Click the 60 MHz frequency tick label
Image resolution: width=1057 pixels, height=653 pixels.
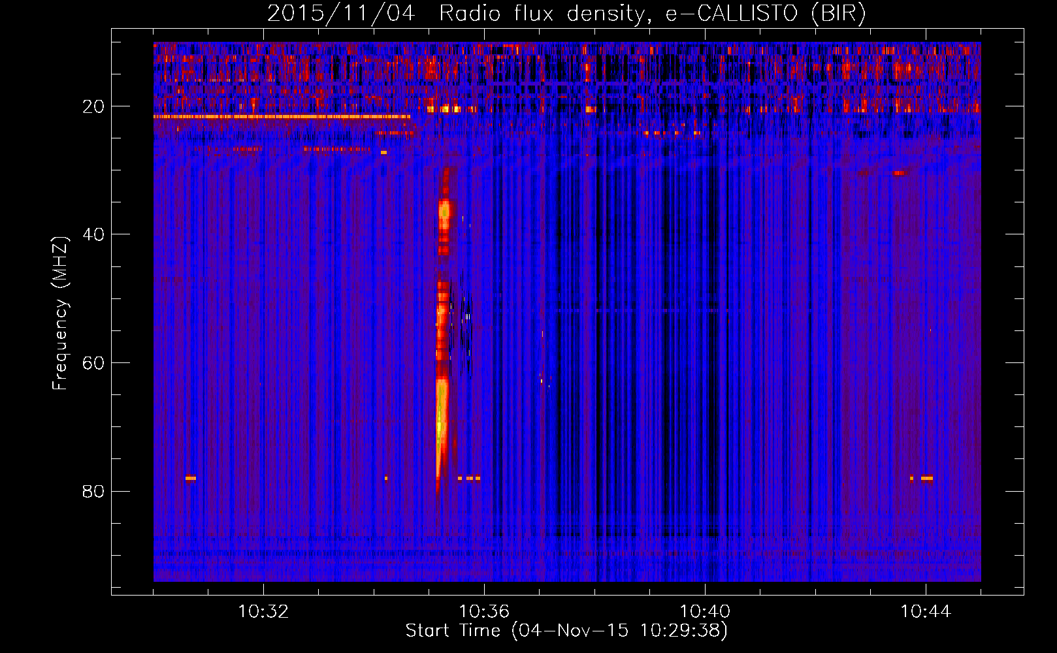93,363
